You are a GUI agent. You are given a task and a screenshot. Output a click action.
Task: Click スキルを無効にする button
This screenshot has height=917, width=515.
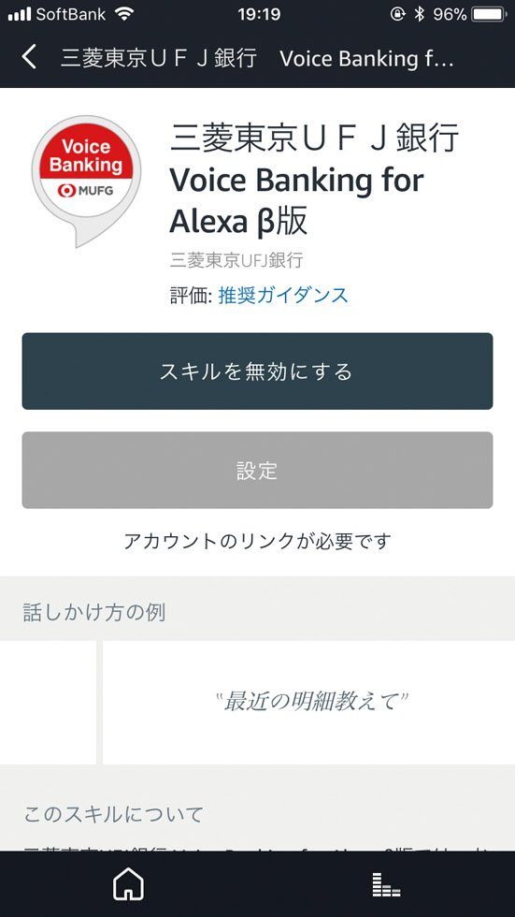pyautogui.click(x=258, y=371)
